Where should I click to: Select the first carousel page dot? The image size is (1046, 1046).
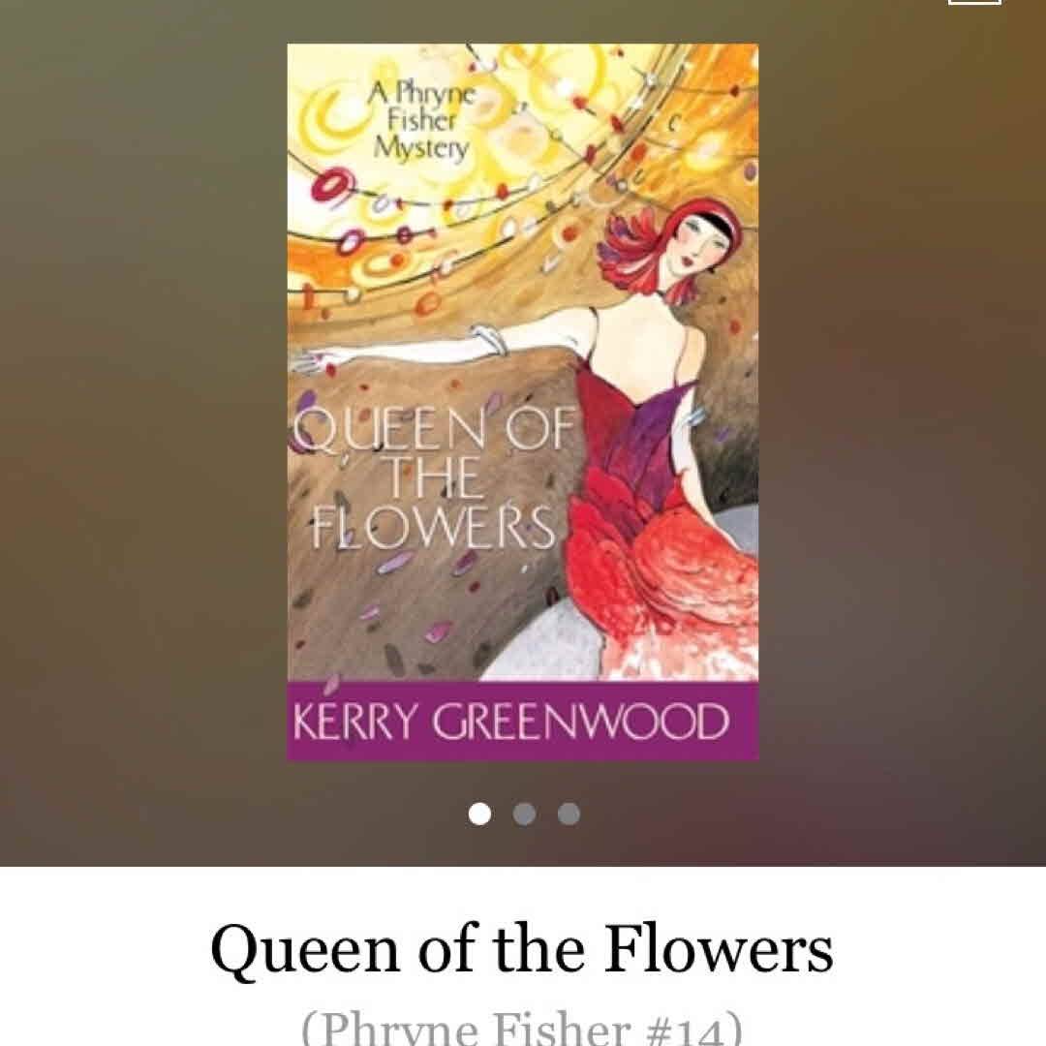[x=479, y=814]
